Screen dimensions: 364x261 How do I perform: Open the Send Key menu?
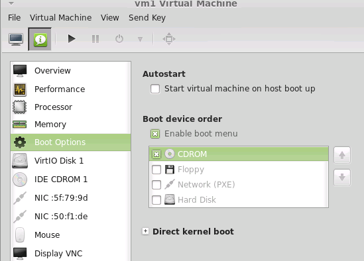147,18
